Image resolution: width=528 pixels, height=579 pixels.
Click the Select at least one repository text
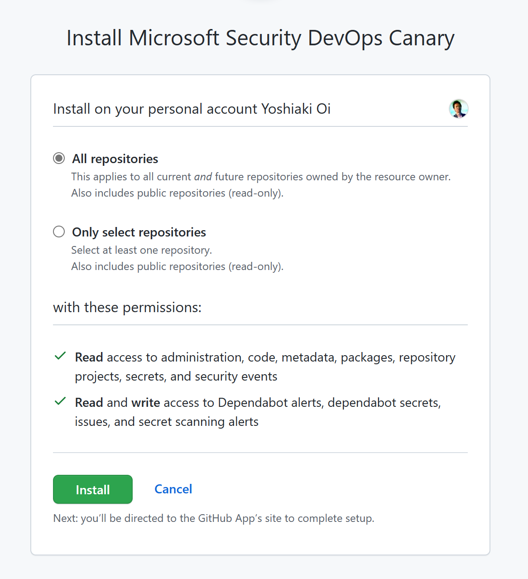click(x=141, y=250)
